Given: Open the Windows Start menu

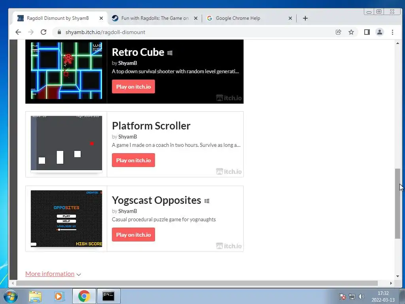Looking at the screenshot, I should pos(10,296).
